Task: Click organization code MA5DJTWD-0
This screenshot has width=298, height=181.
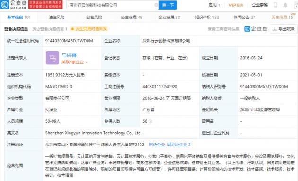Action: click(59, 87)
